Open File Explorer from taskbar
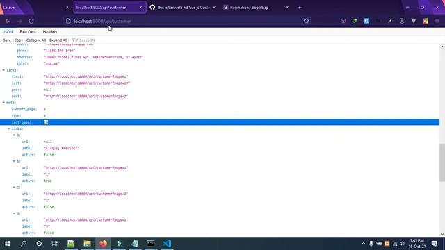Image resolution: width=445 pixels, height=250 pixels. 87,244
